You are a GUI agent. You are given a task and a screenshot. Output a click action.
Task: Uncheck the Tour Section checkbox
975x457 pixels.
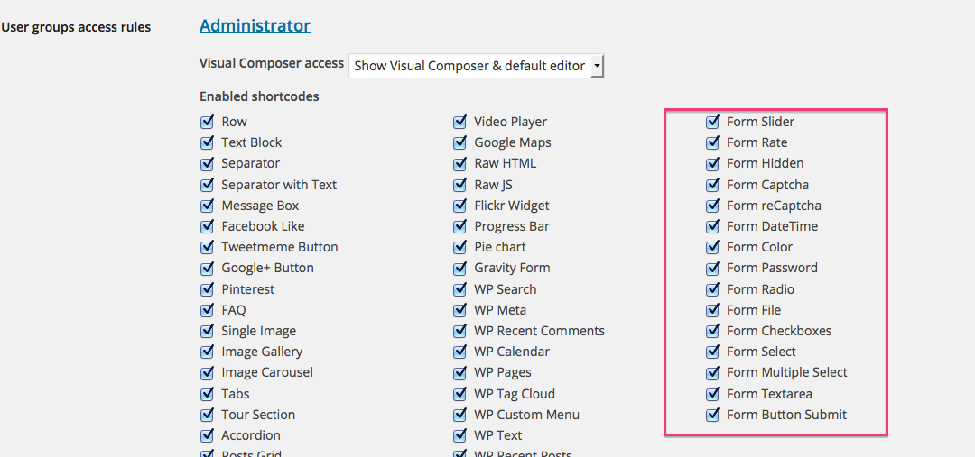tap(207, 415)
